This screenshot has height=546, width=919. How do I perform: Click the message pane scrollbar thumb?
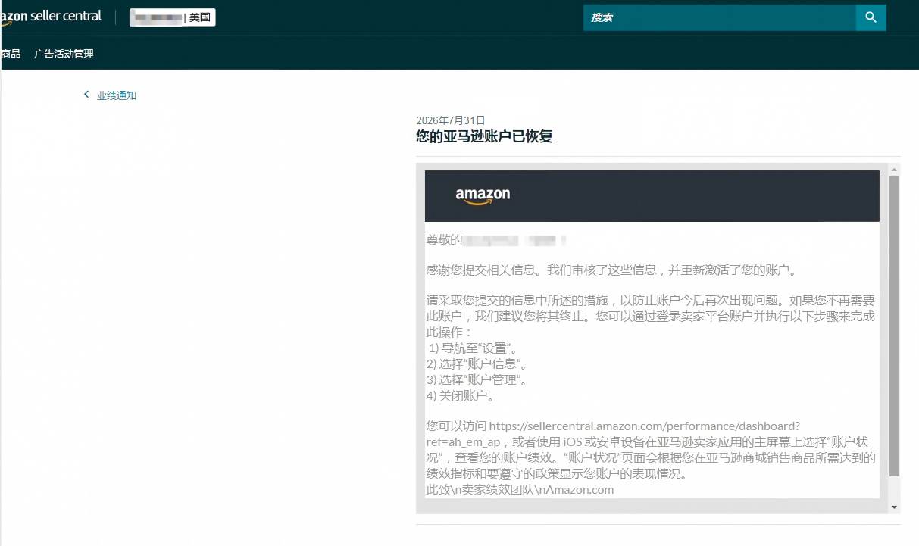tap(894, 326)
